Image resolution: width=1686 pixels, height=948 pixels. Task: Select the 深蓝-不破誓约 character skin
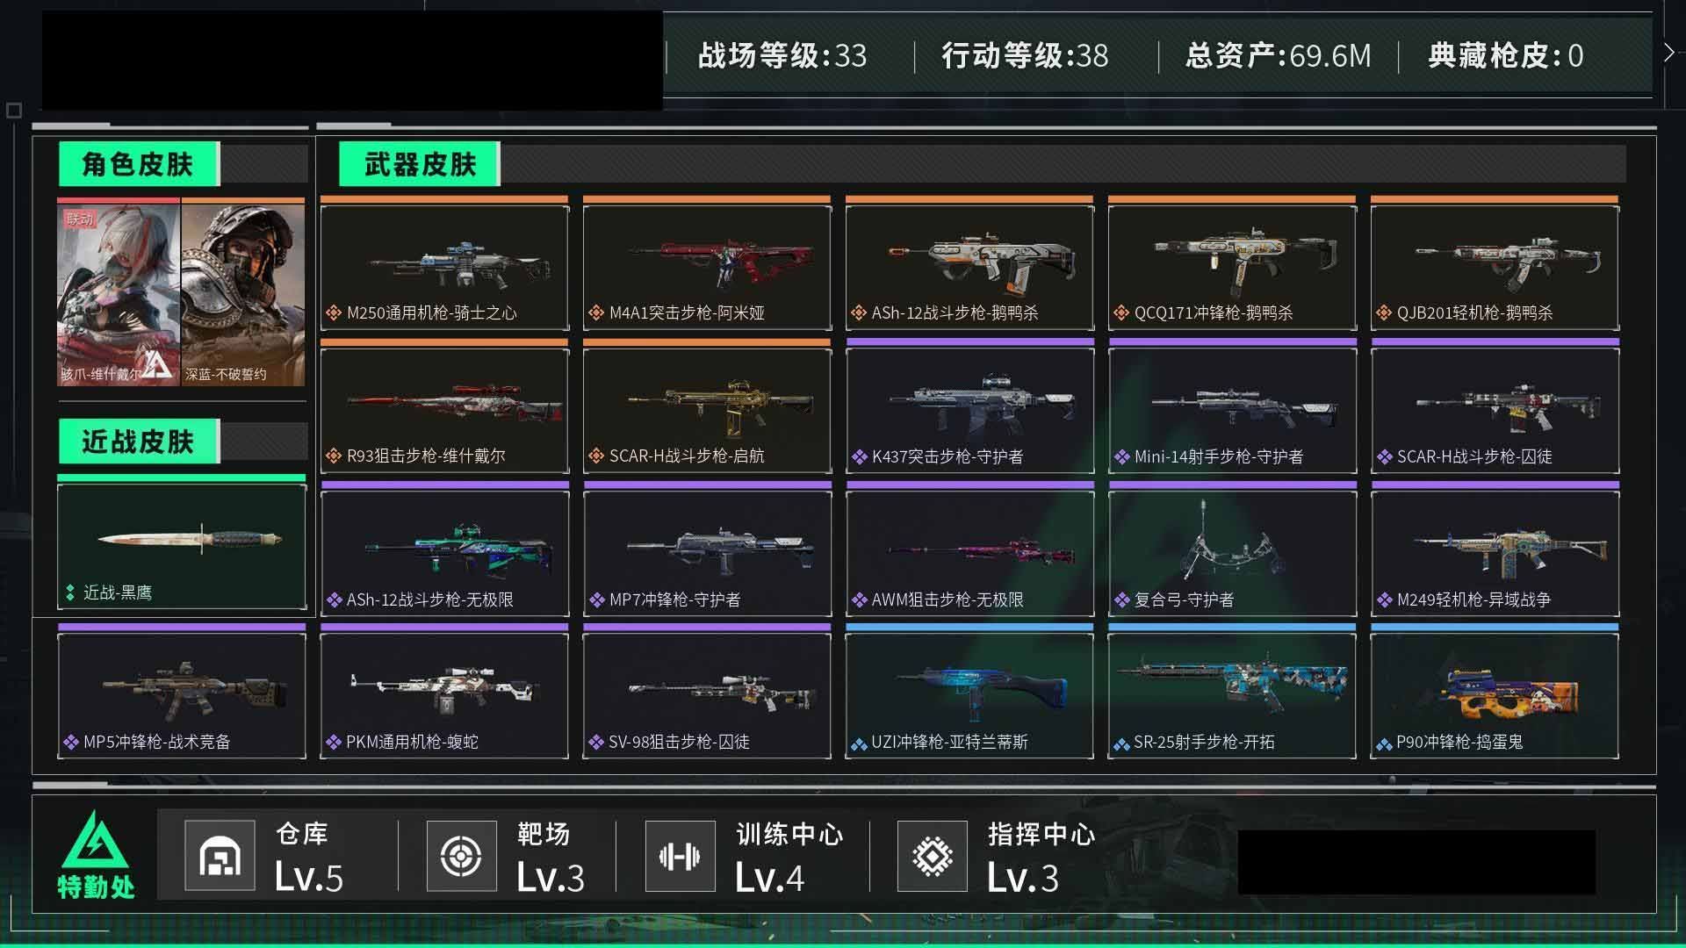pyautogui.click(x=243, y=292)
